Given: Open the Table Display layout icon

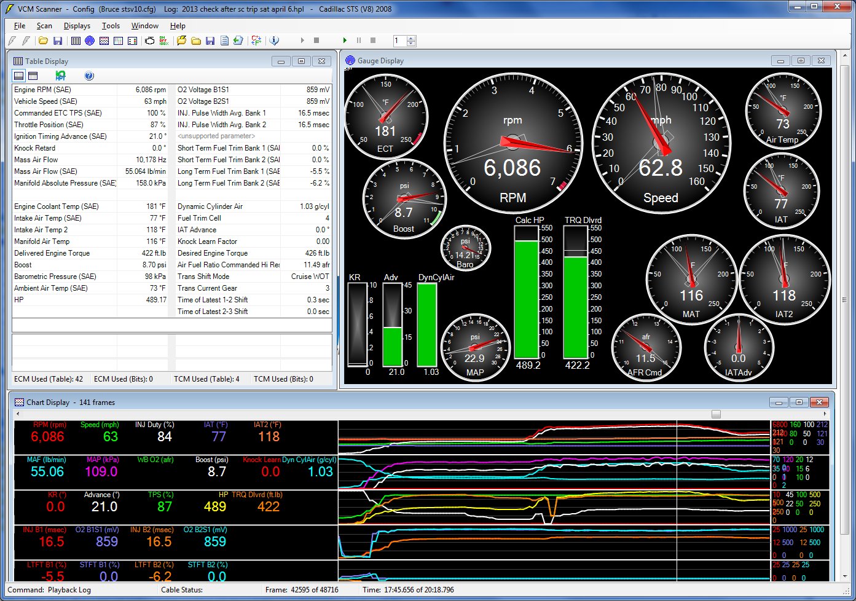Looking at the screenshot, I should coord(18,76).
